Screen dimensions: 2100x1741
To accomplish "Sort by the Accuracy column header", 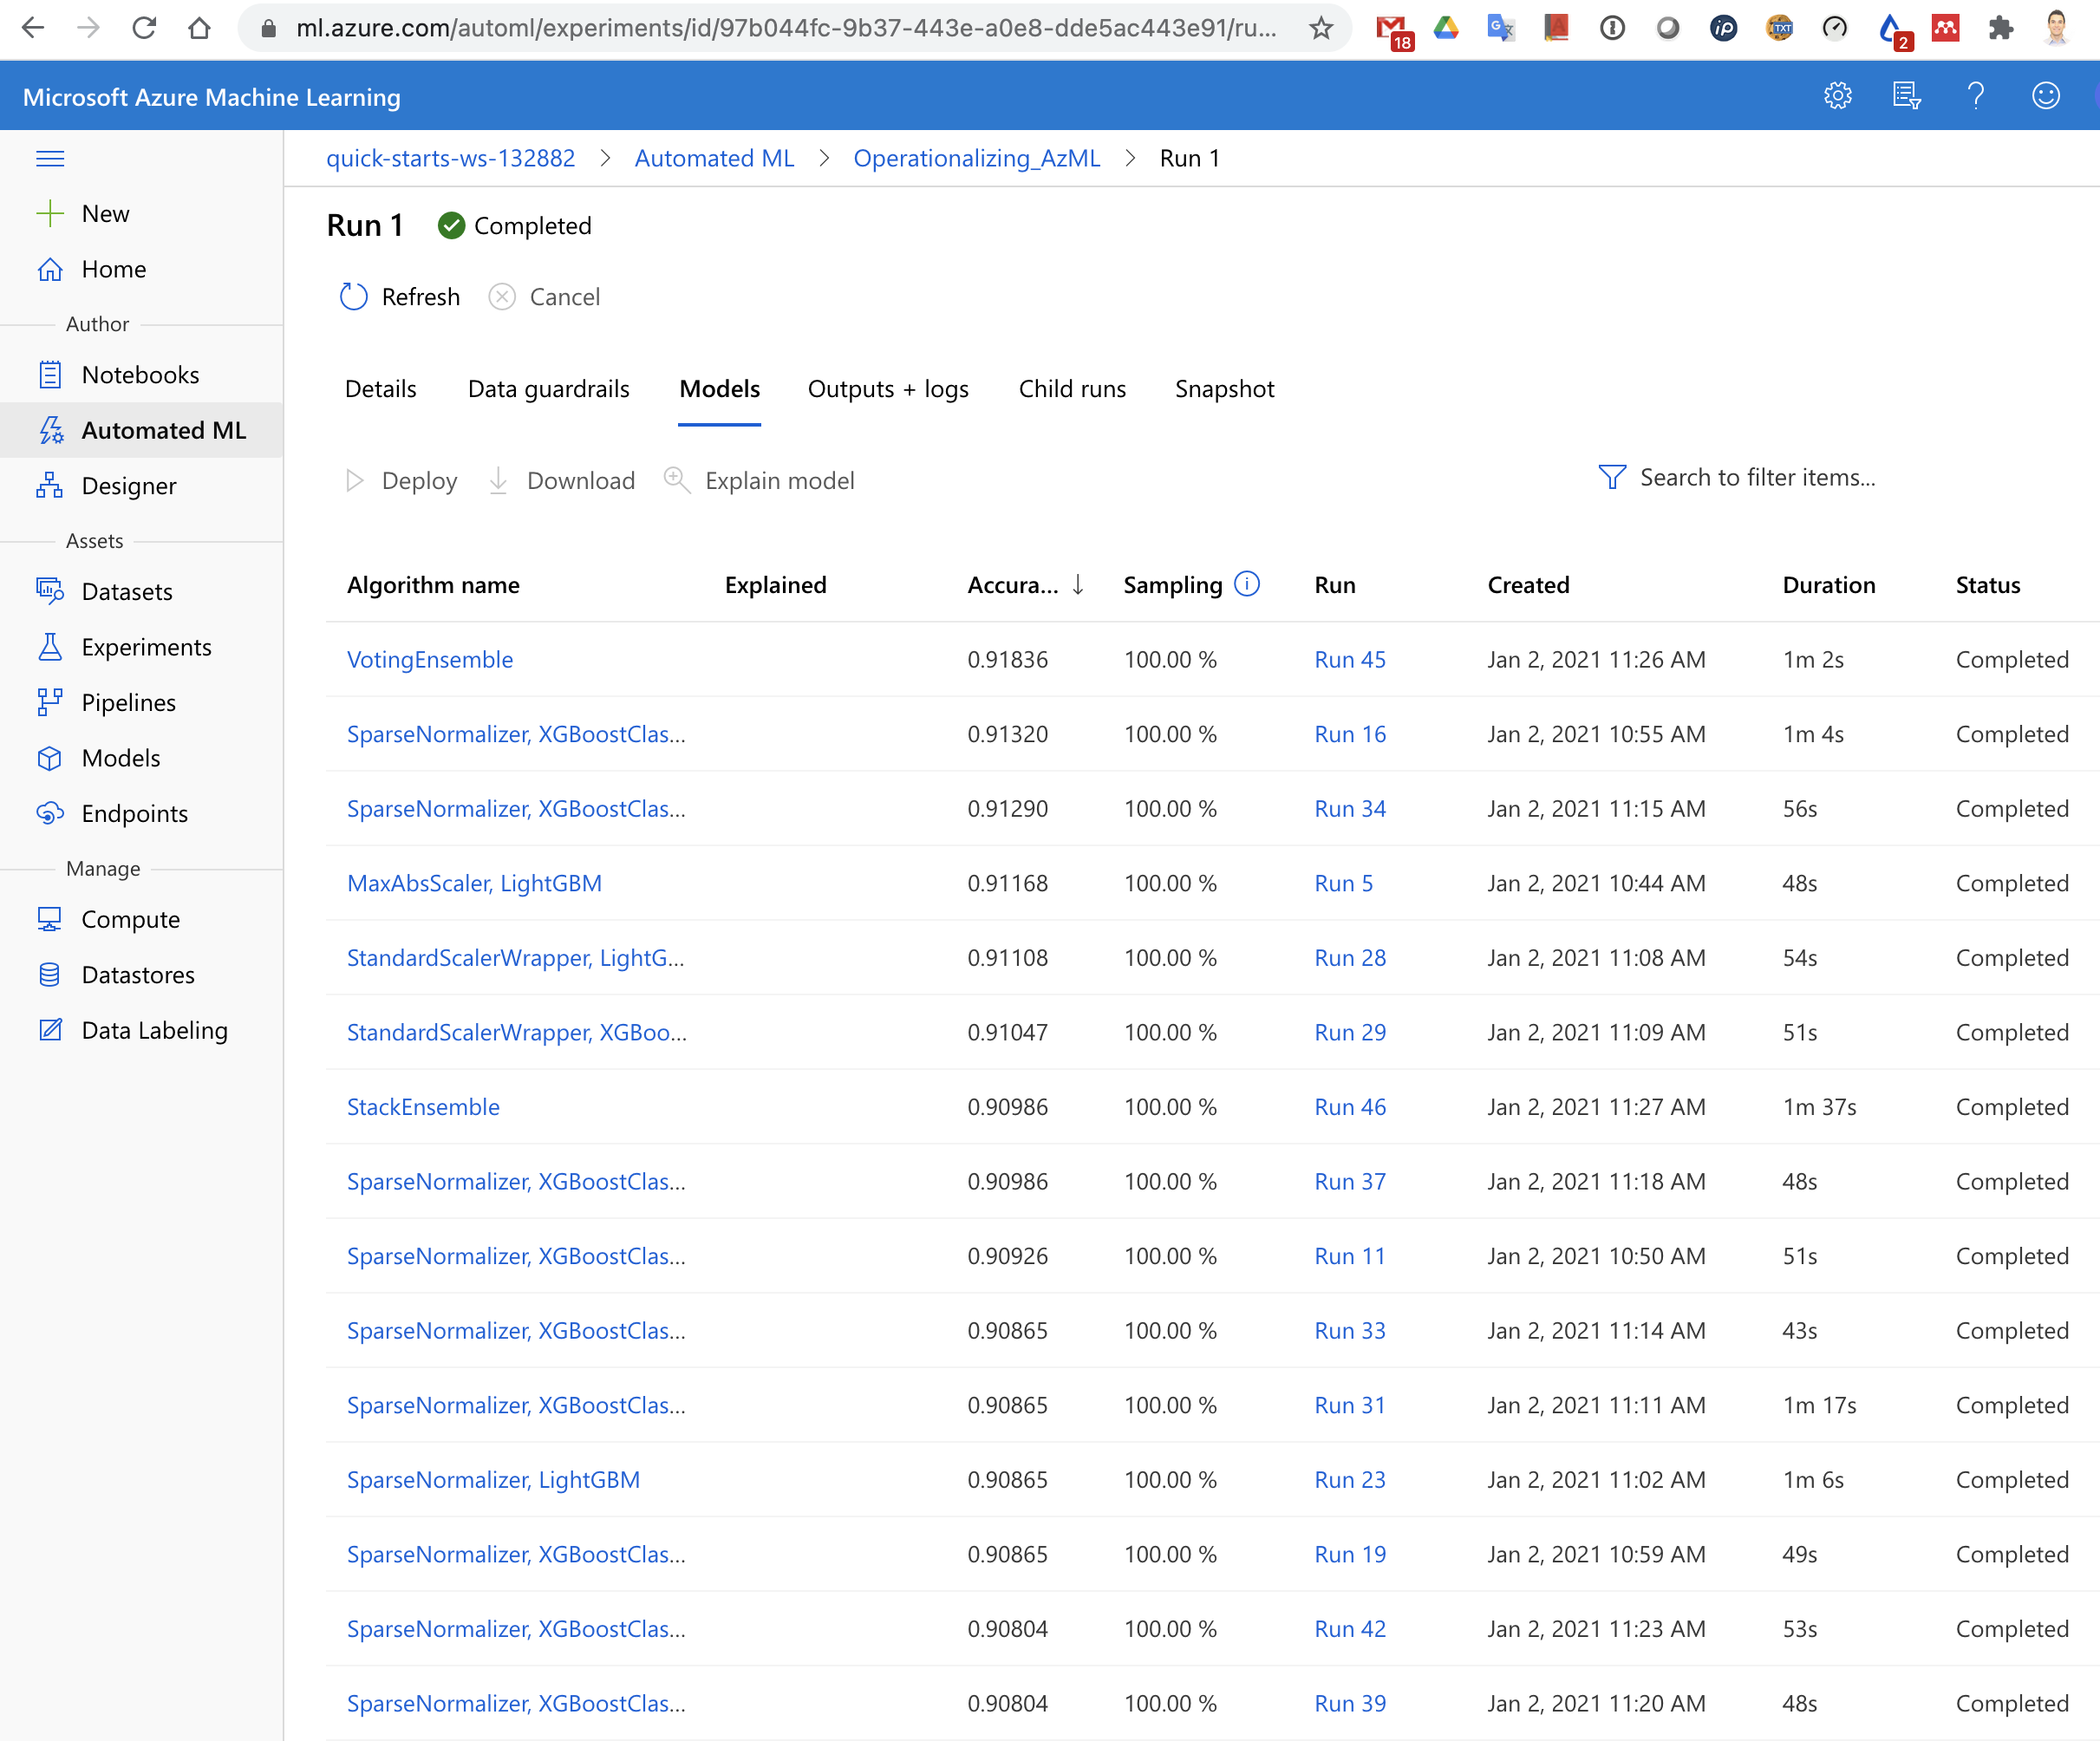I will point(1012,585).
